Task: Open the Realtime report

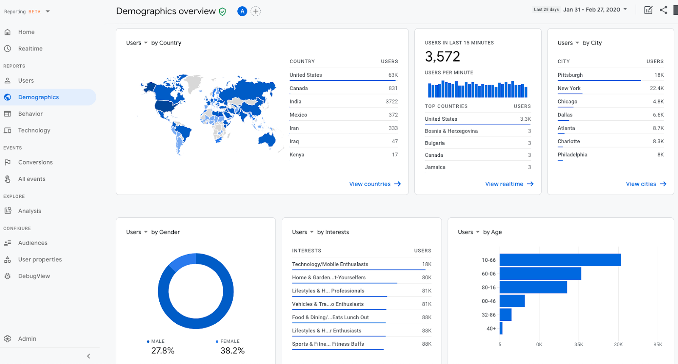Action: pos(31,49)
